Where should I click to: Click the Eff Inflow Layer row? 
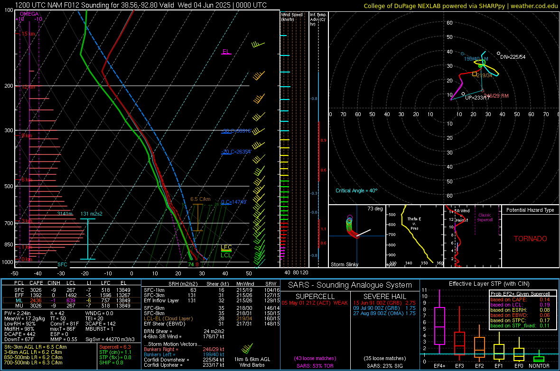(212, 300)
